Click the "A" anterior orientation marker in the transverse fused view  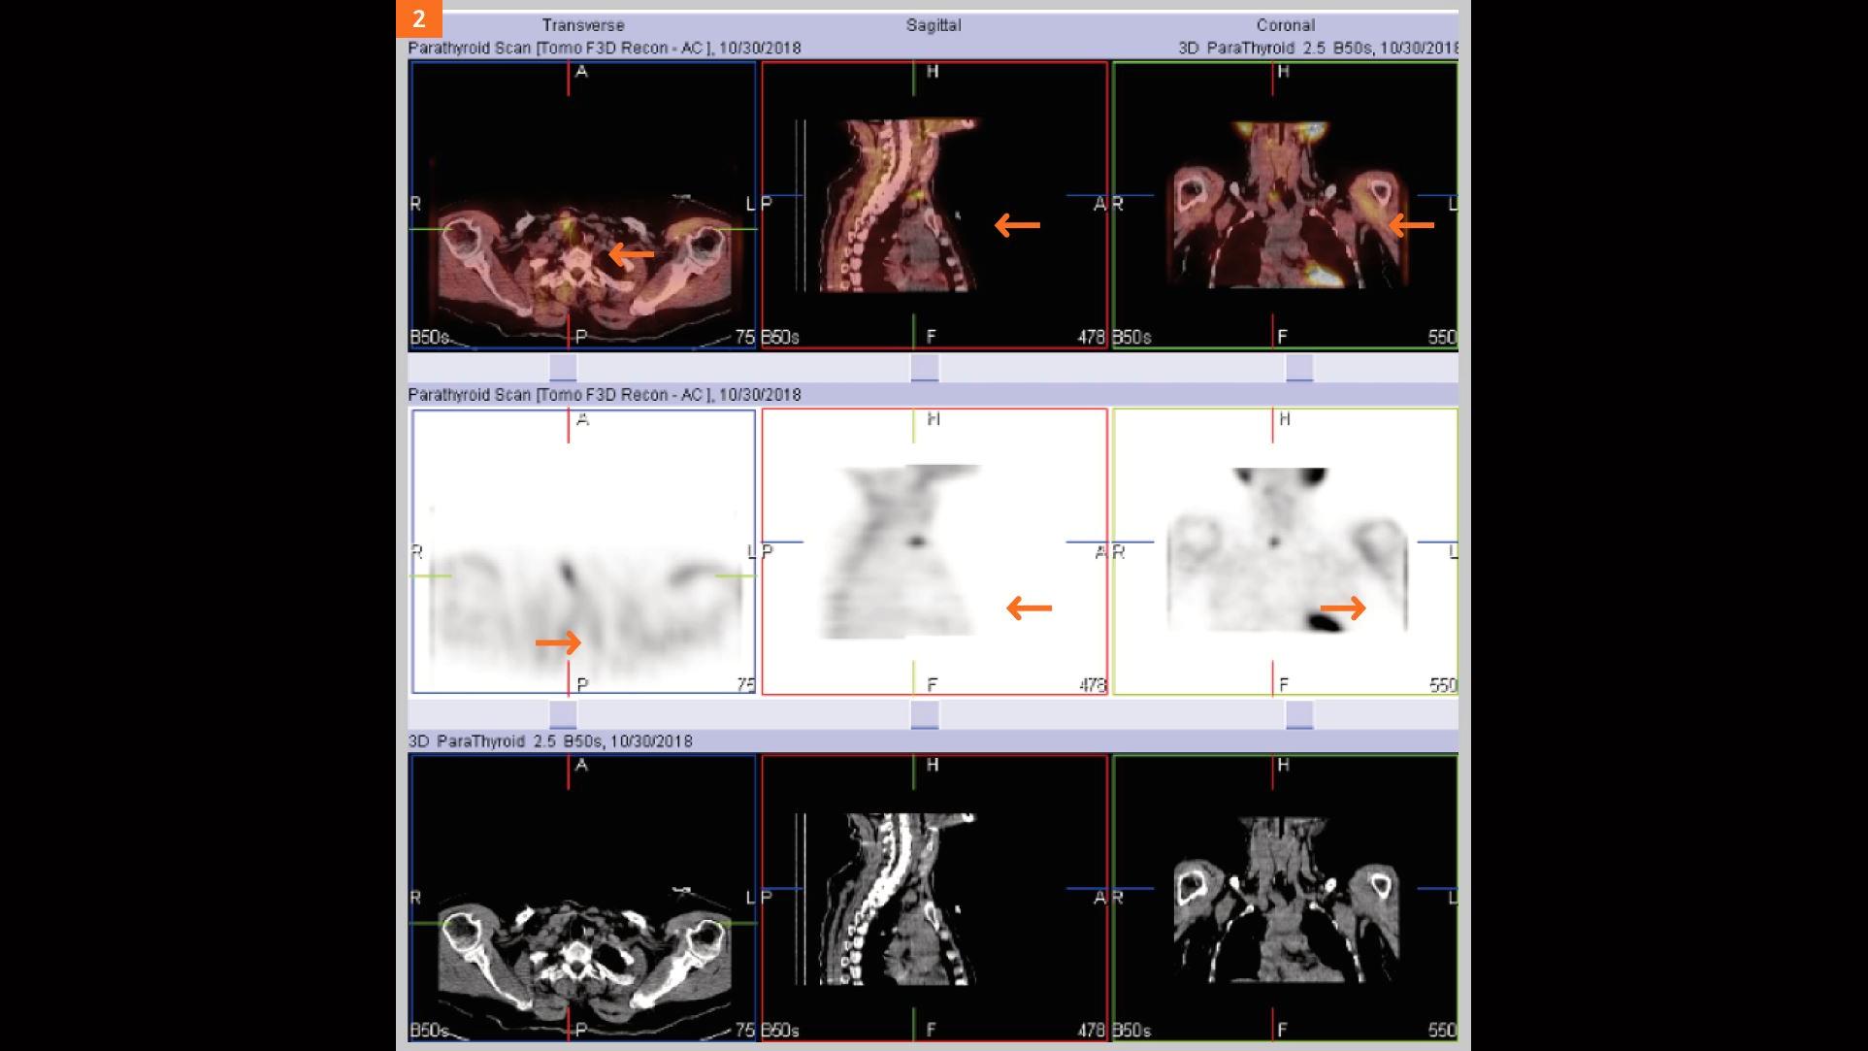(x=580, y=72)
